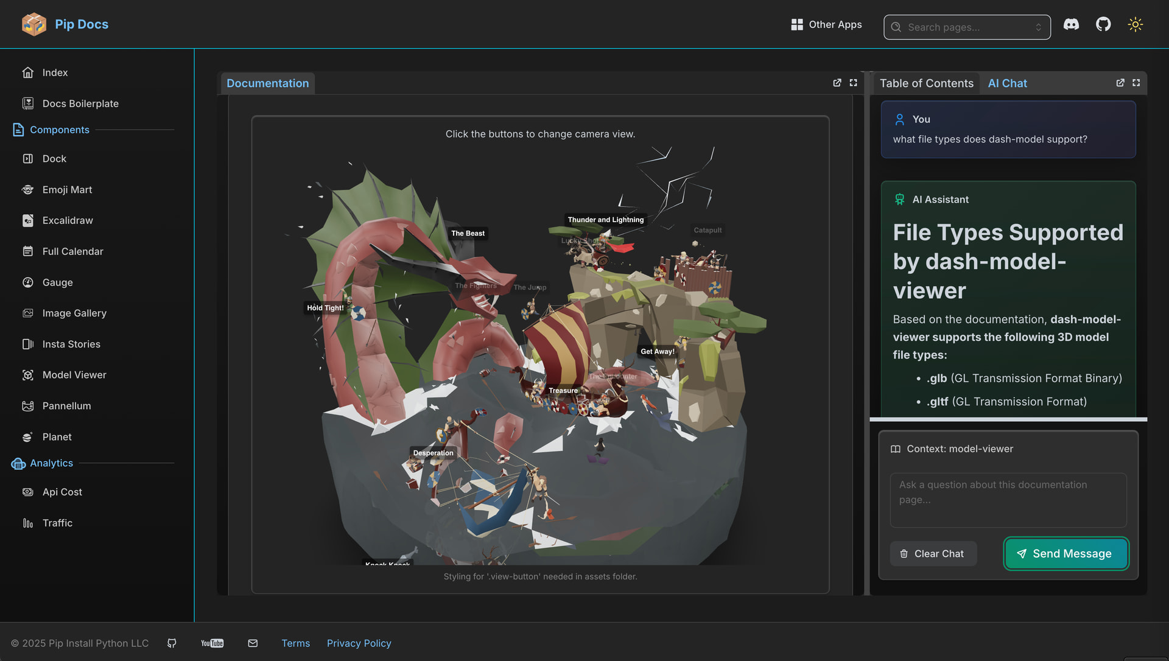The image size is (1169, 661).
Task: Maximize the Documentation panel
Action: [x=854, y=83]
